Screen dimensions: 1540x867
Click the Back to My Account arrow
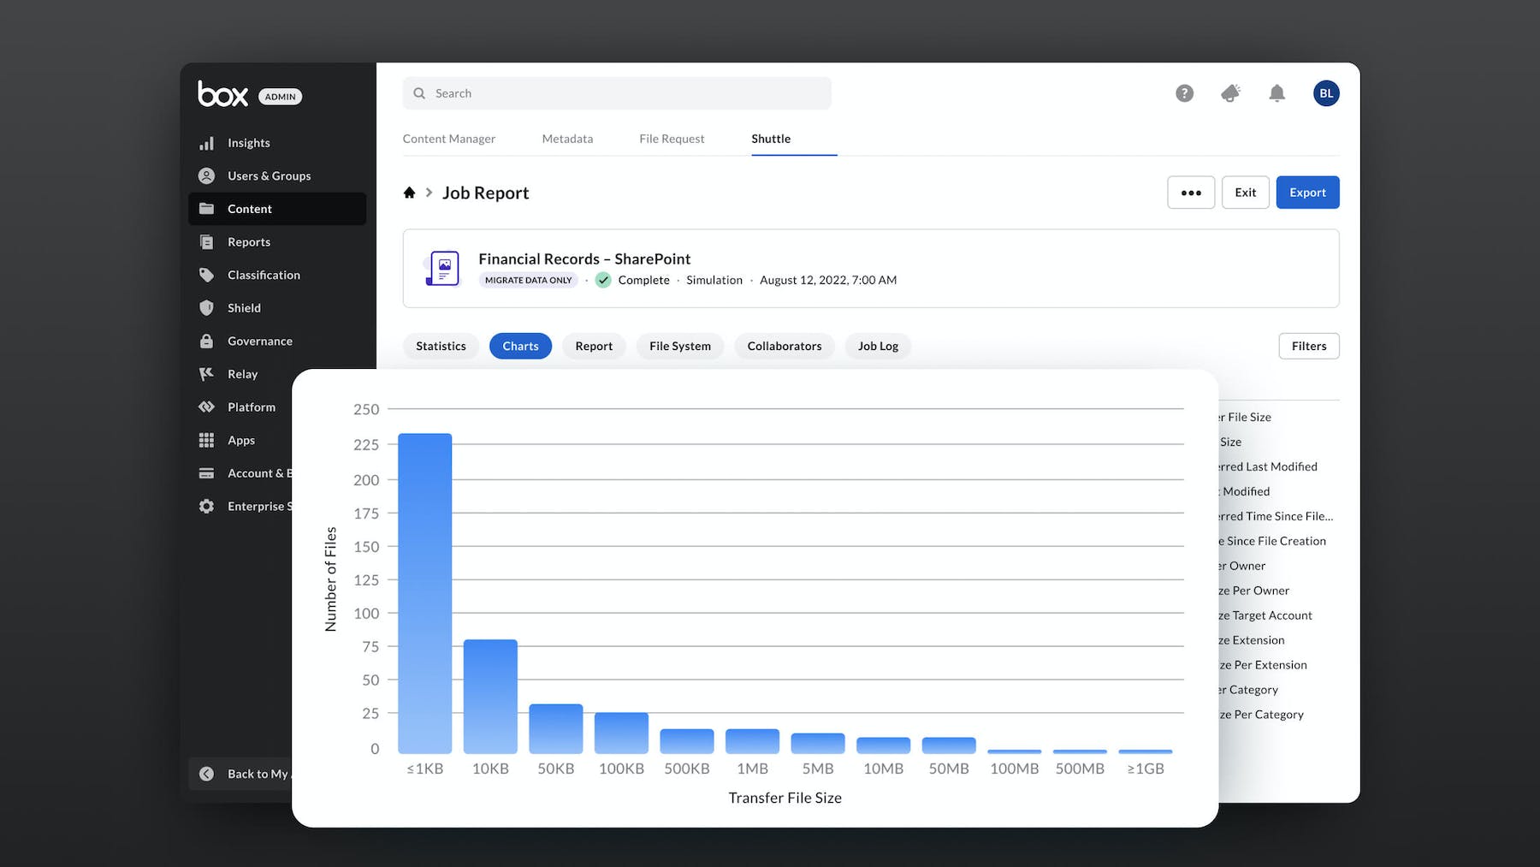click(207, 774)
